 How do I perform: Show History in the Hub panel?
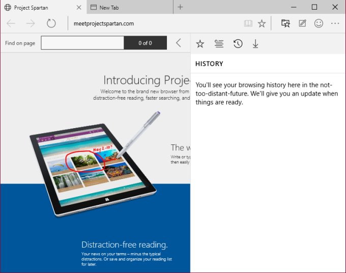238,44
